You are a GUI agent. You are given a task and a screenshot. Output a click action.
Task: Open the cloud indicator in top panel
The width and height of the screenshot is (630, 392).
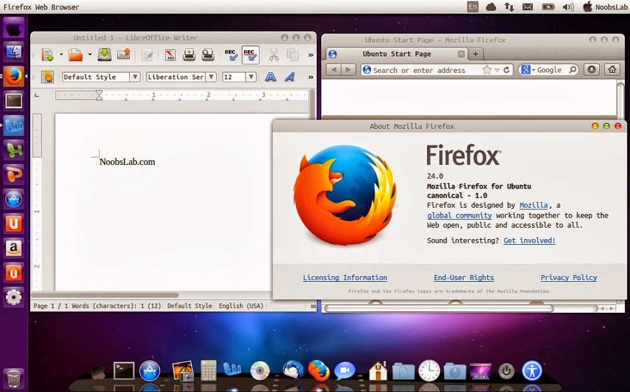pyautogui.click(x=491, y=7)
